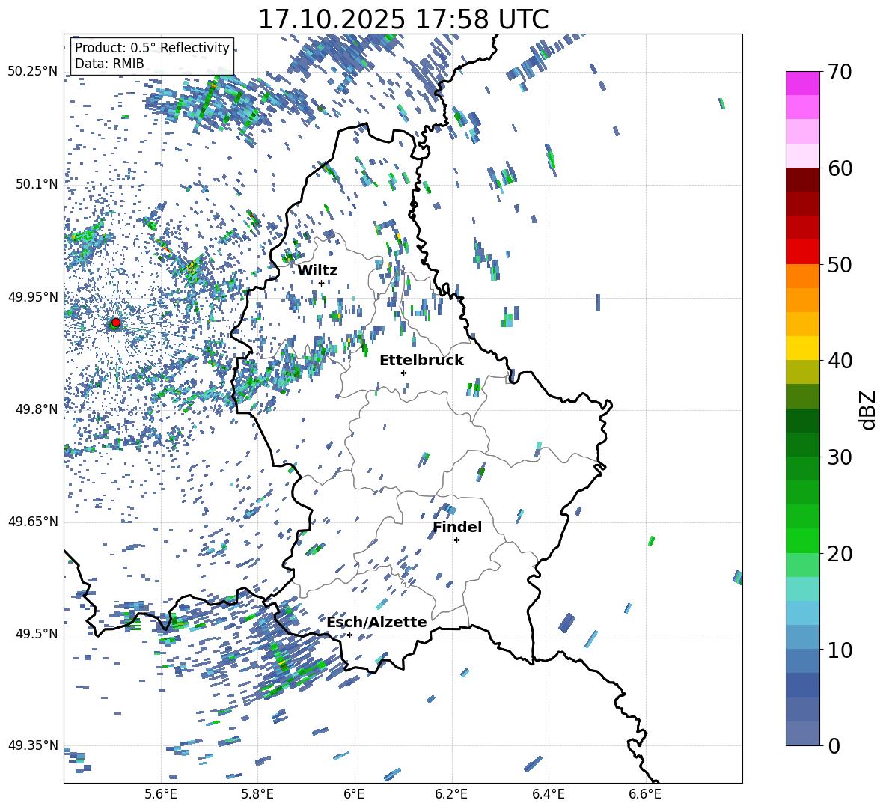Click the 30 colorbar tick label
The height and width of the screenshot is (809, 886).
click(x=840, y=457)
